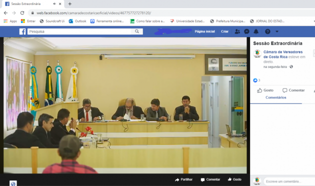Open the Apps bookmarks launcher
The width and height of the screenshot is (315, 186).
coord(10,21)
